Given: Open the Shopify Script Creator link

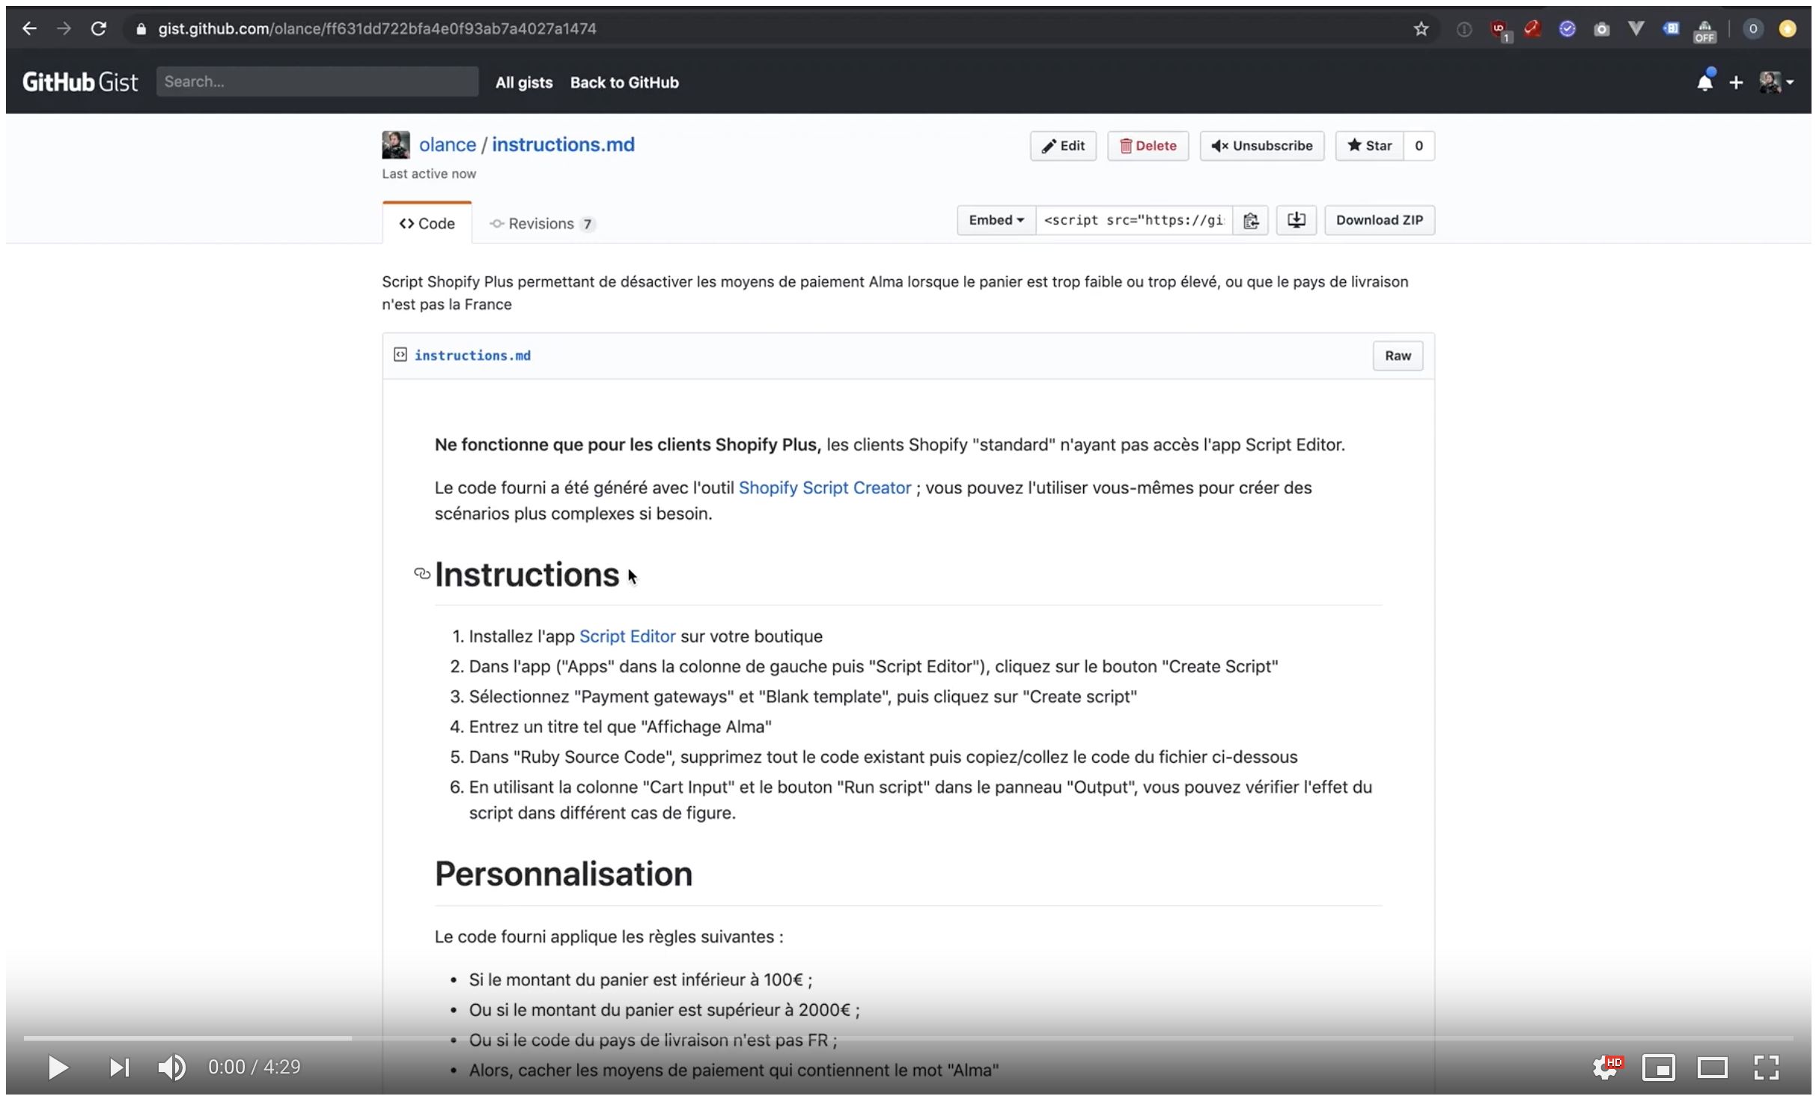Looking at the screenshot, I should coord(825,487).
